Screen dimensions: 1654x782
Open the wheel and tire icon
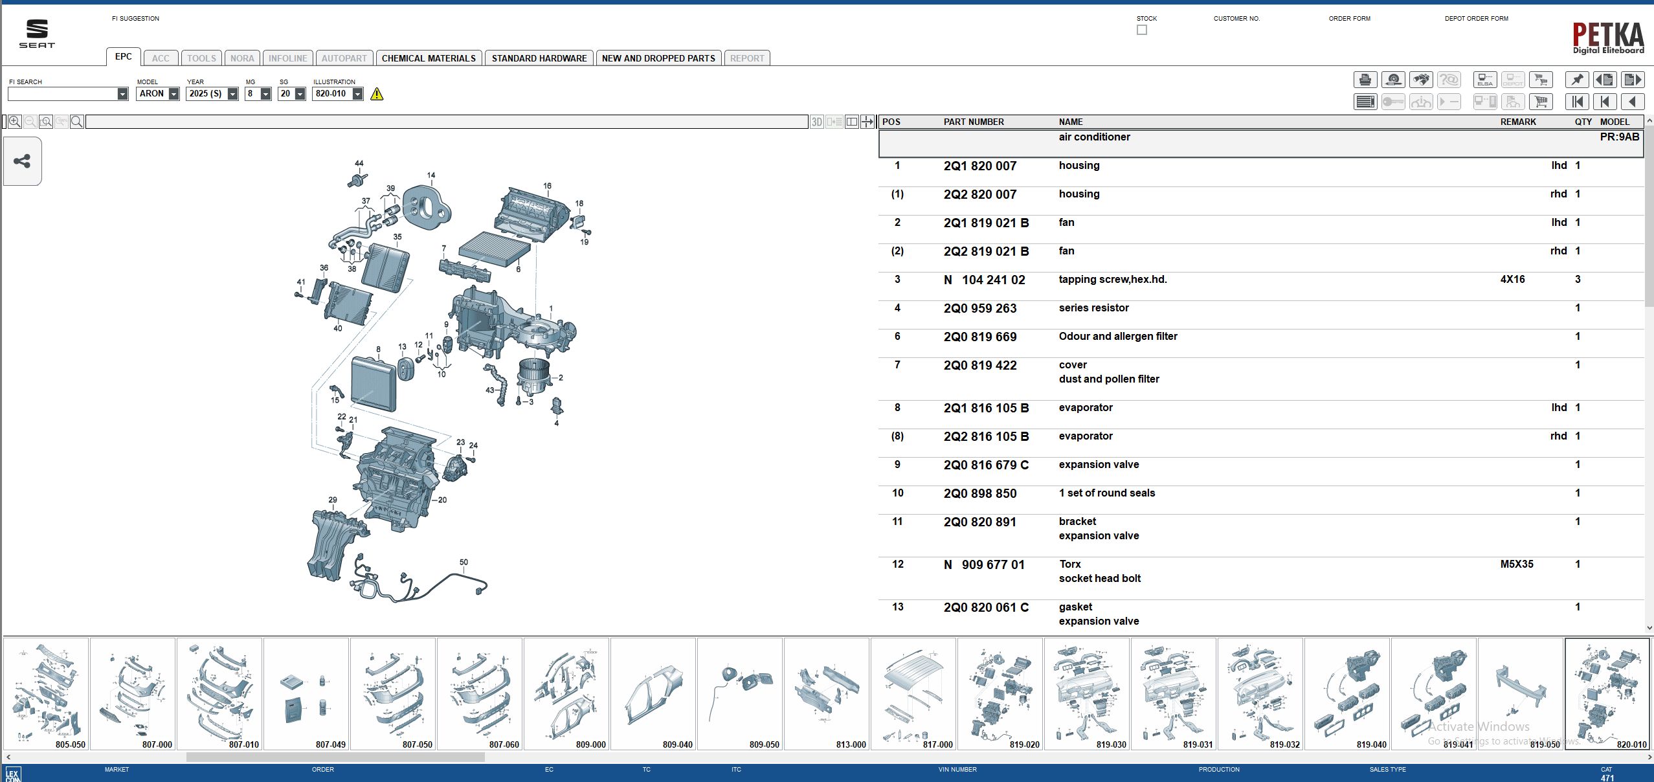tap(1393, 80)
